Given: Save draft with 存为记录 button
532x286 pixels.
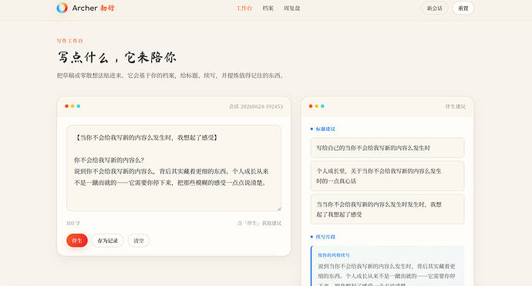Looking at the screenshot, I should coord(107,241).
